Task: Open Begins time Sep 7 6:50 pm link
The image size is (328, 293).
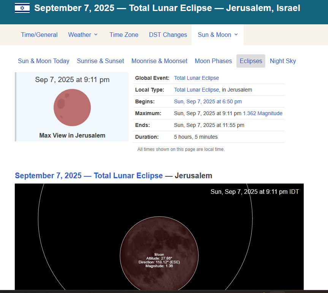Action: click(x=208, y=101)
